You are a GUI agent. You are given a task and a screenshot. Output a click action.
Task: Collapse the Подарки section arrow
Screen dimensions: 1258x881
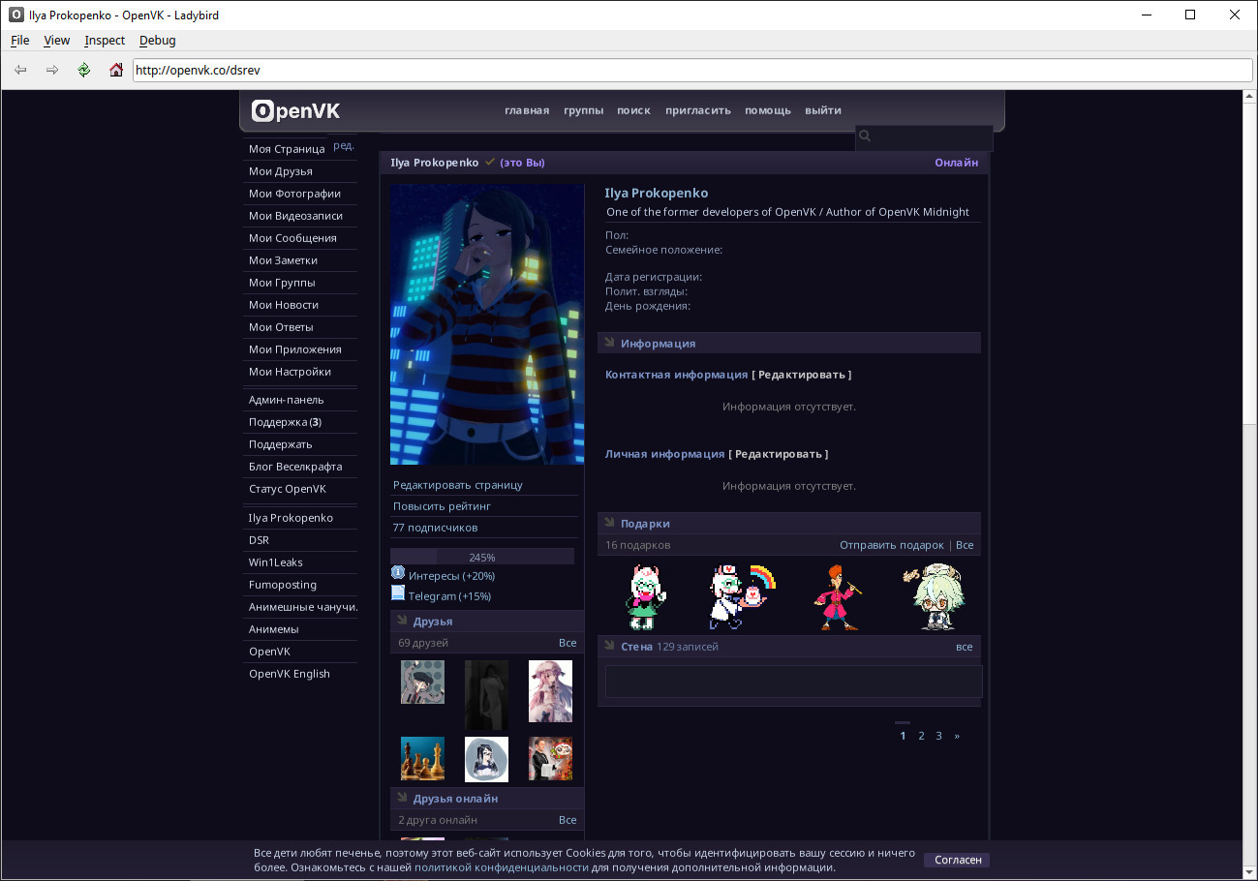[610, 523]
